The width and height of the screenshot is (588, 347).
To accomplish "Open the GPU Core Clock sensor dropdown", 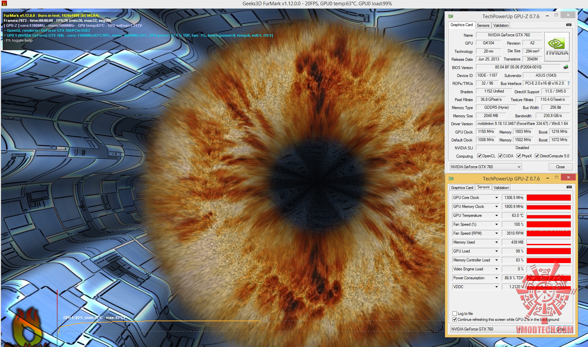I will click(x=496, y=198).
